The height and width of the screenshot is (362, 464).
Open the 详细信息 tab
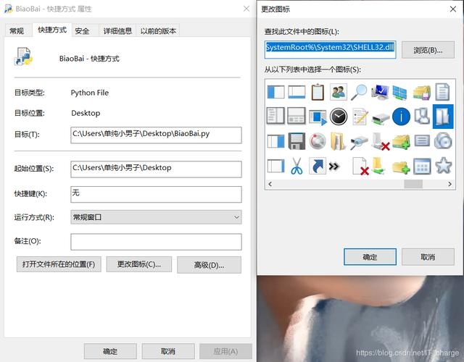(117, 30)
